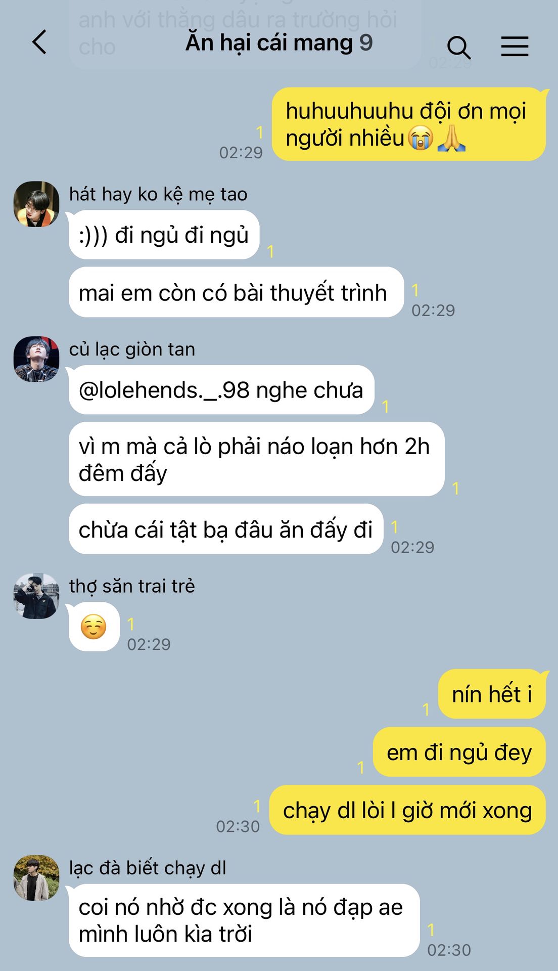Tap the "huhuuhuuhu đội ơn mọi người nhiều" bubble
558x971 pixels.
click(x=409, y=124)
